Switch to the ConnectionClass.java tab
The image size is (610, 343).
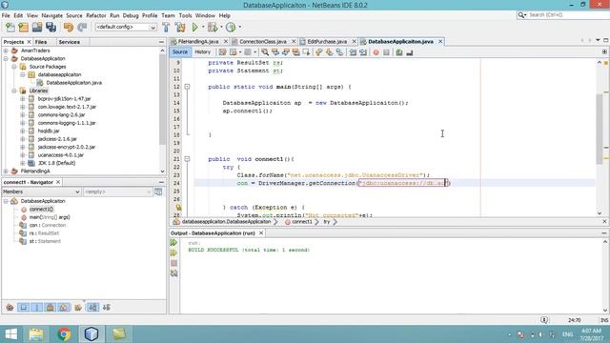[263, 42]
